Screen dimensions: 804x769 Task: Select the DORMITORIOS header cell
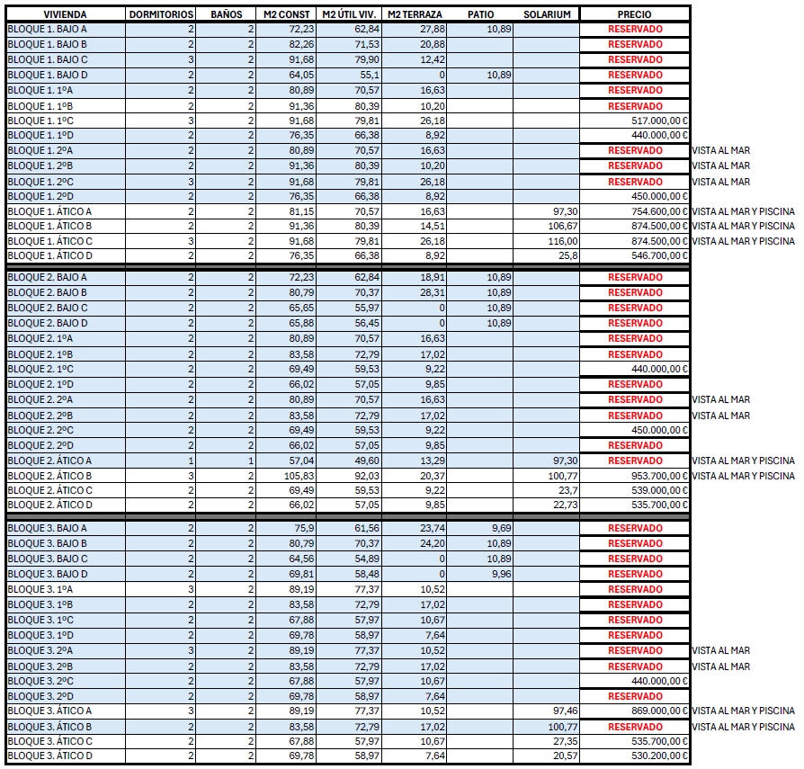pyautogui.click(x=160, y=14)
